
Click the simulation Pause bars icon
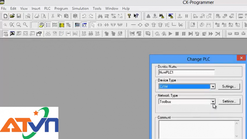coord(184,34)
